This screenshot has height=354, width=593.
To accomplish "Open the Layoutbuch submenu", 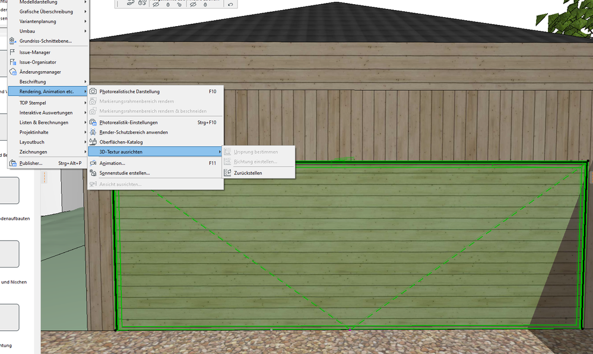I will tap(49, 142).
